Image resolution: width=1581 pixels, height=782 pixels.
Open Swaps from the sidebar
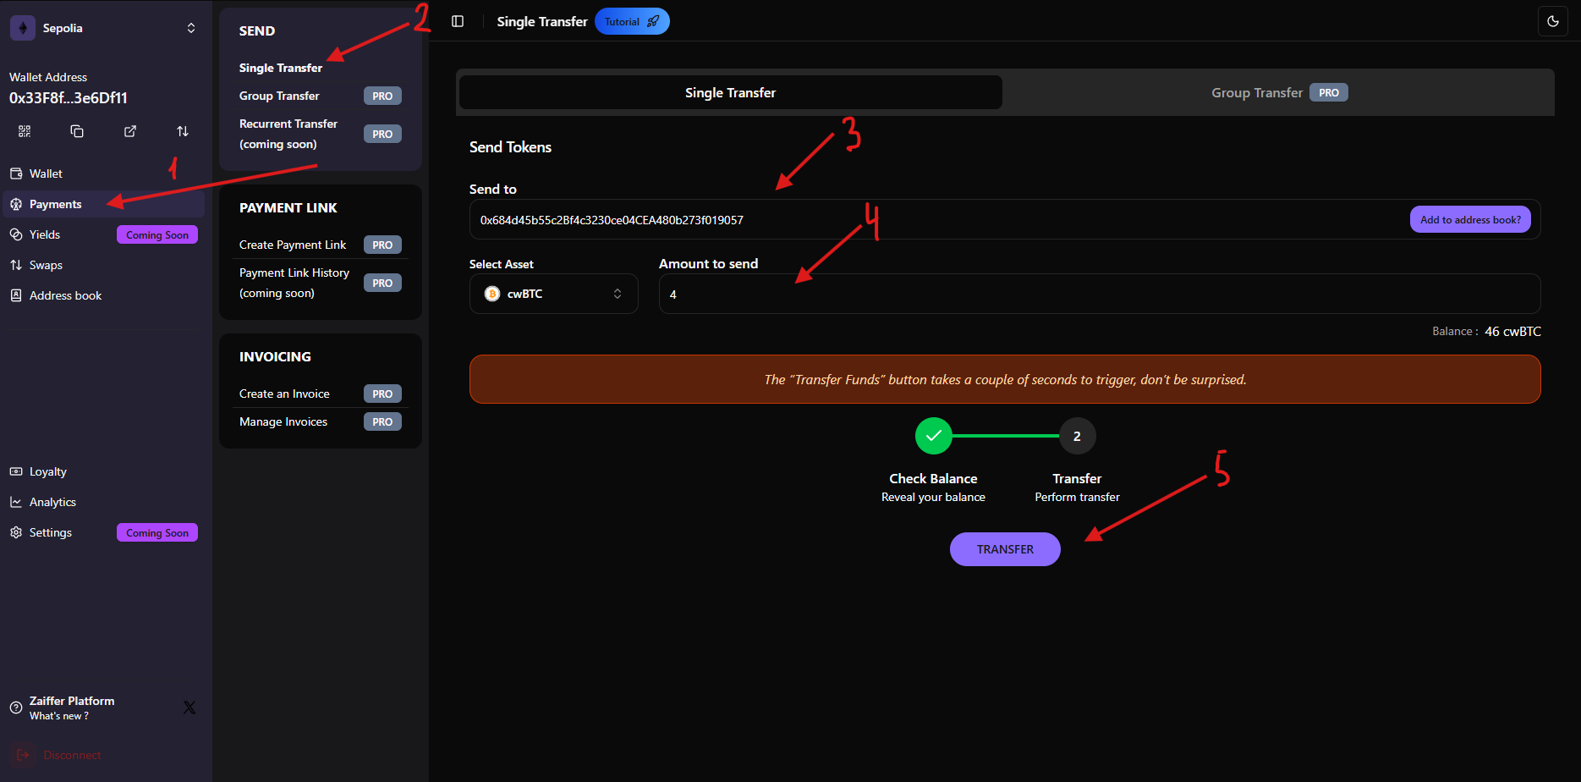[x=46, y=265]
